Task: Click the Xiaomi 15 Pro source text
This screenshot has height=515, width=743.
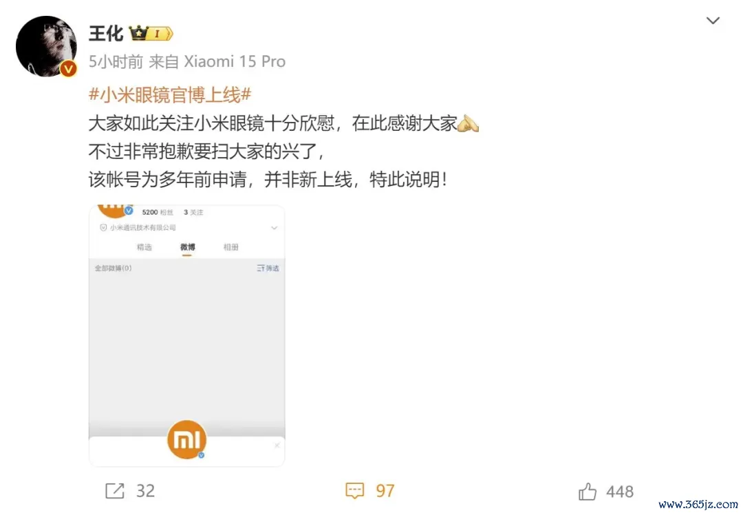Action: 235,62
